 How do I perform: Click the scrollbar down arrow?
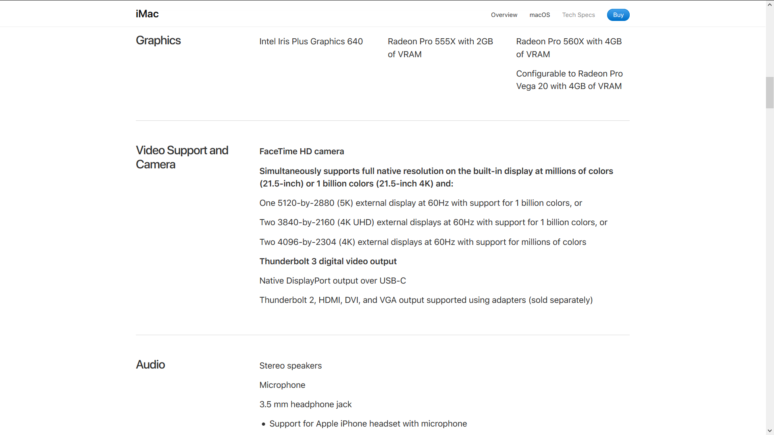(x=770, y=431)
